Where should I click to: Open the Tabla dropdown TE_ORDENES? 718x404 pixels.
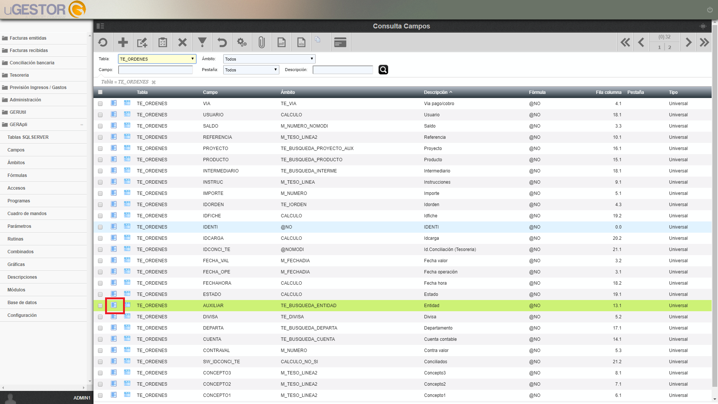[x=157, y=59]
